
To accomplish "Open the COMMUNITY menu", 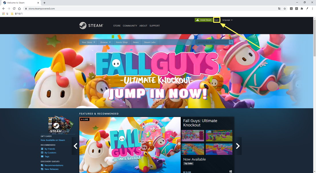I will pos(130,26).
